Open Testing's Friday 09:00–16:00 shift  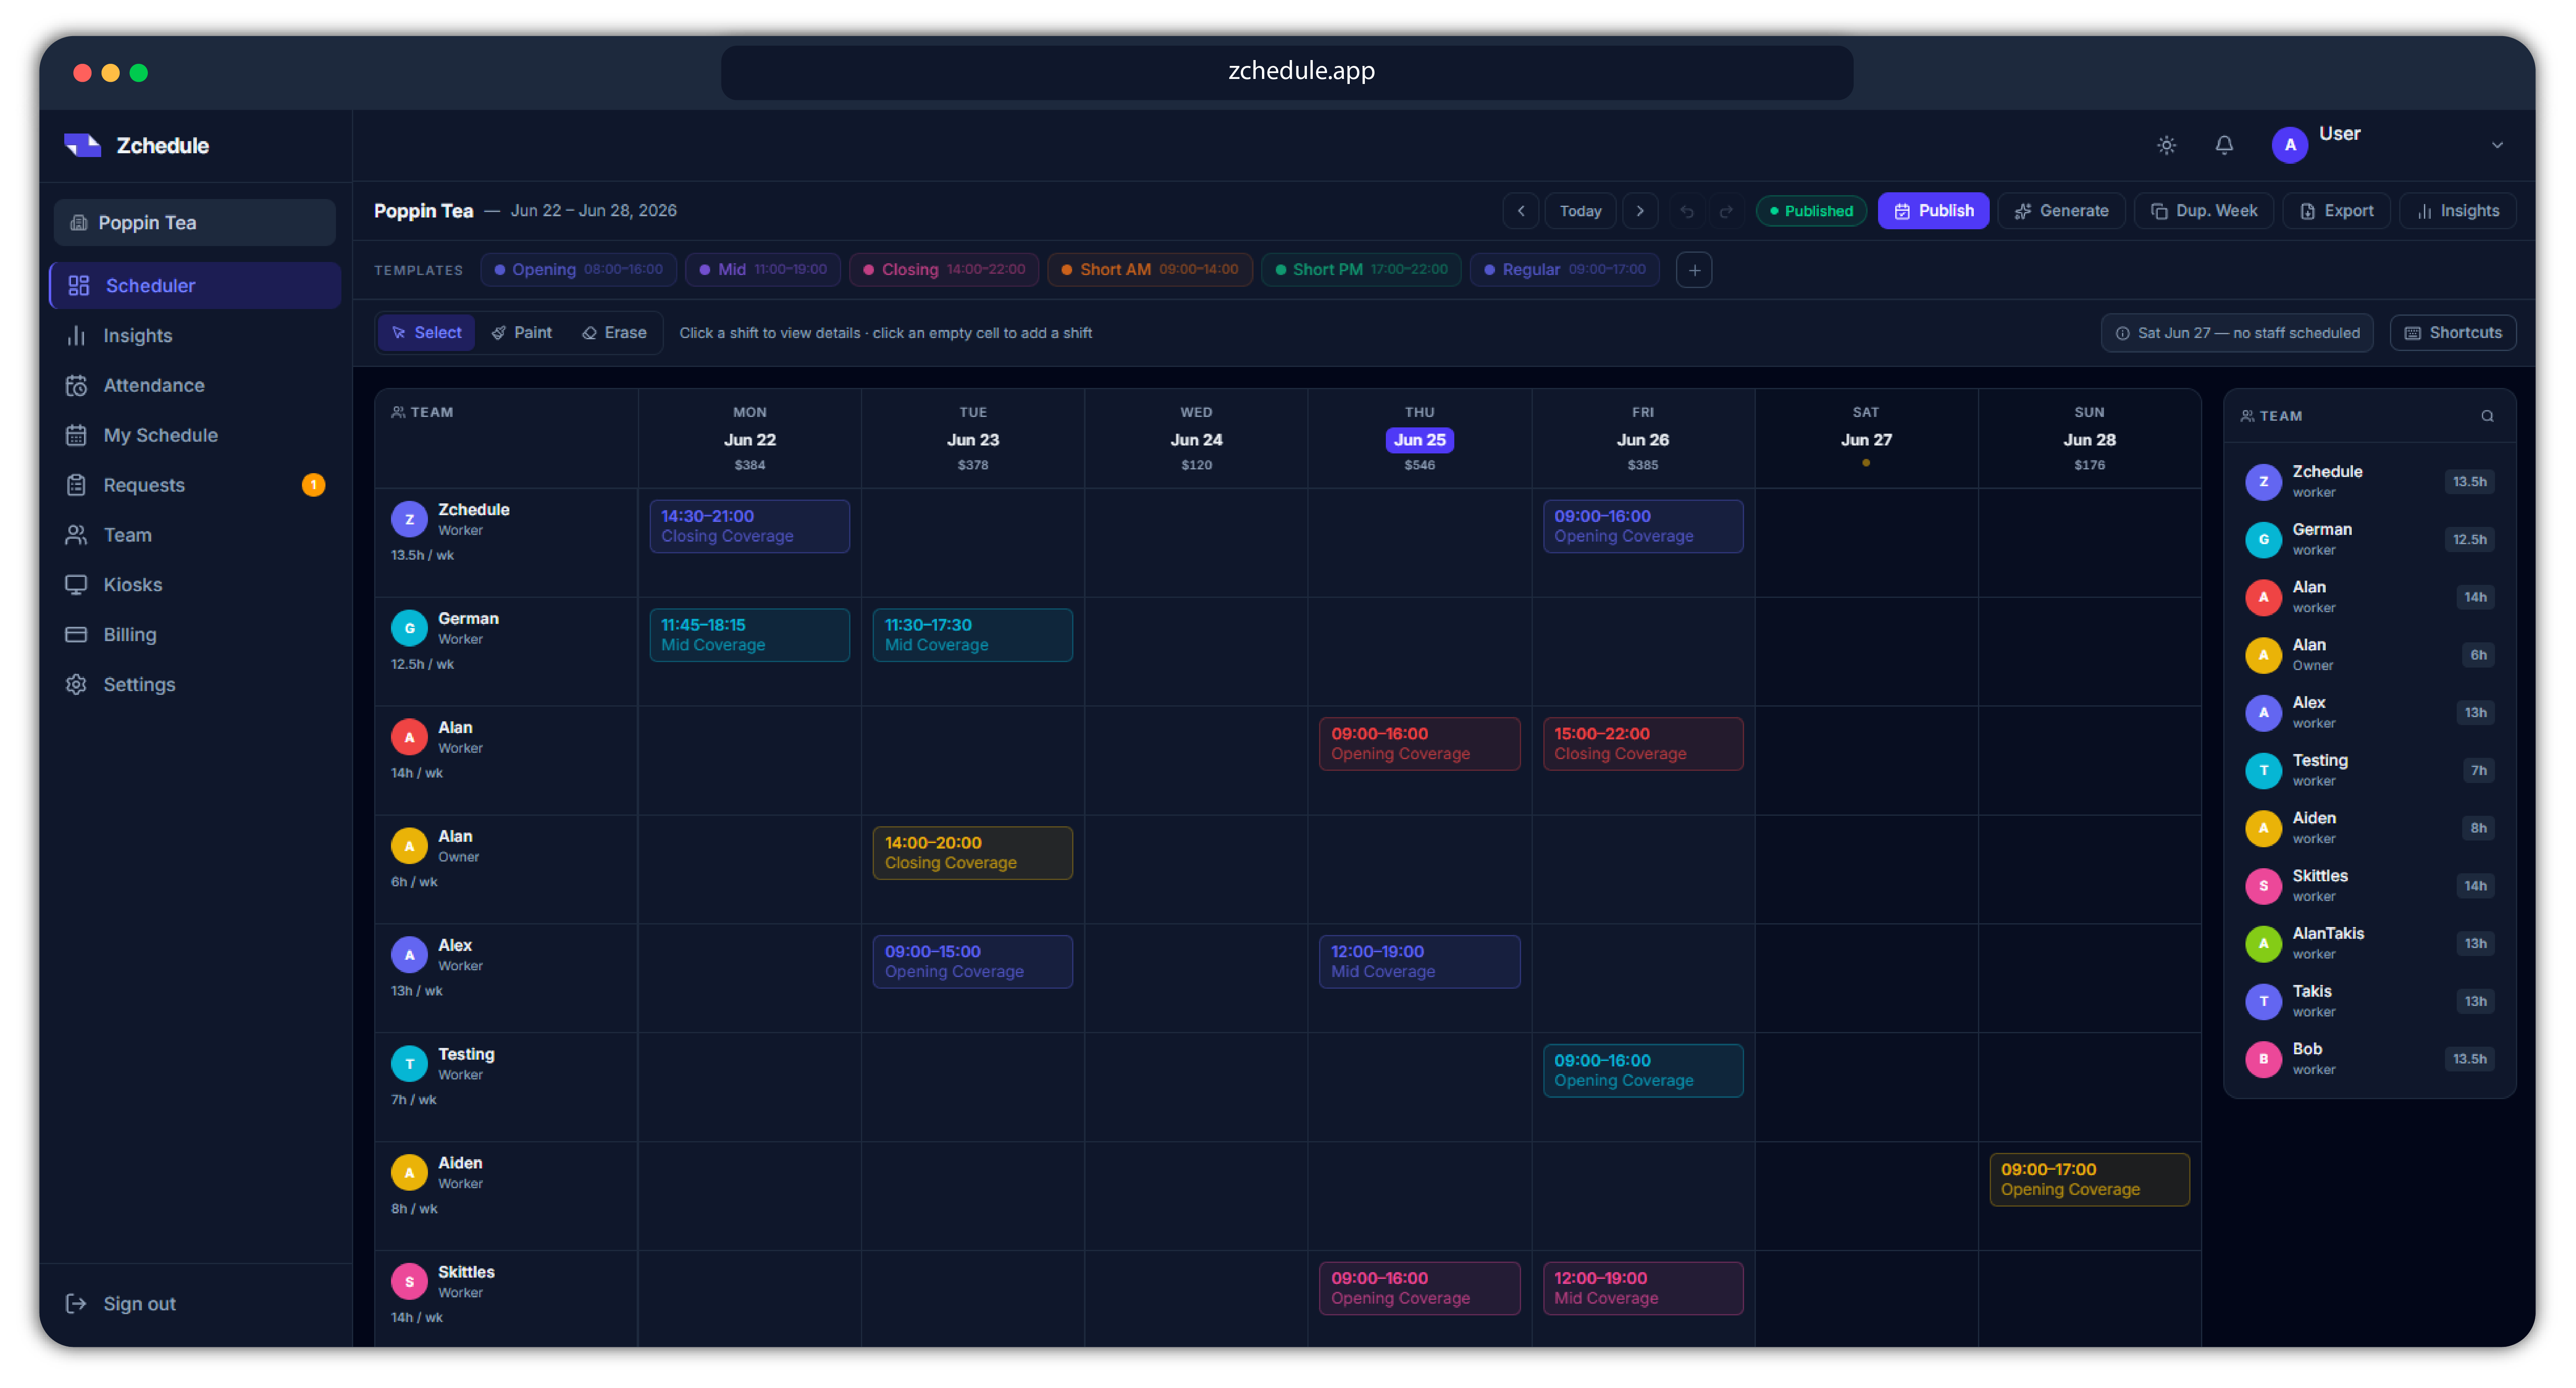pos(1642,1071)
